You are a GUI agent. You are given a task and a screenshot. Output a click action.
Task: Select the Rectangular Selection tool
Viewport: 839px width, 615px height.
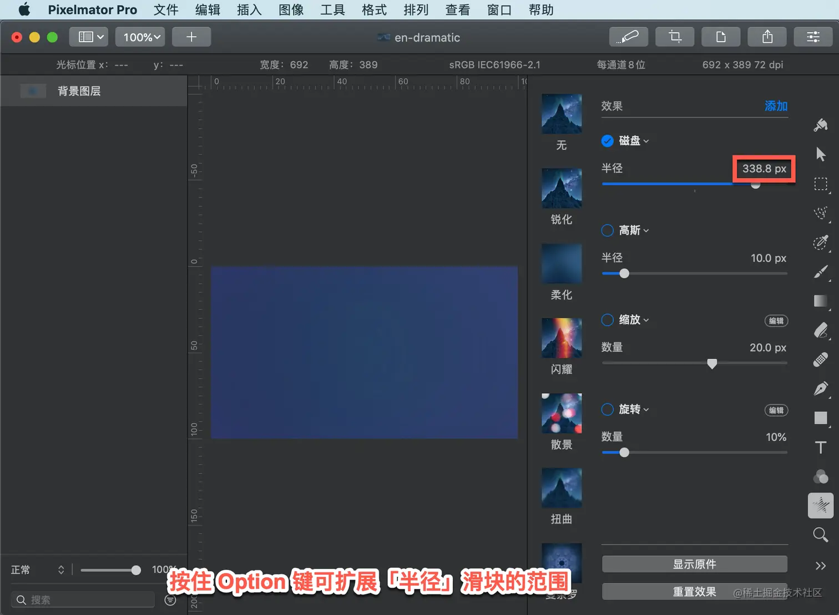(821, 184)
